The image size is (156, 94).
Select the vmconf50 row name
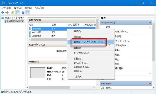(x=37, y=29)
